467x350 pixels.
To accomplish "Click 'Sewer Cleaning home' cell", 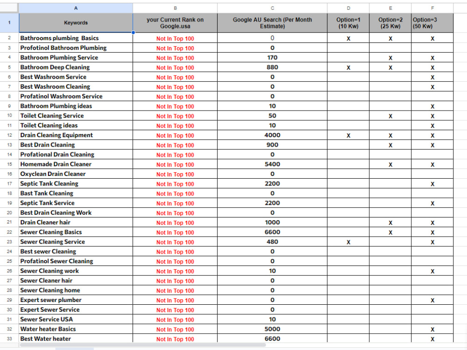I will 76,290.
